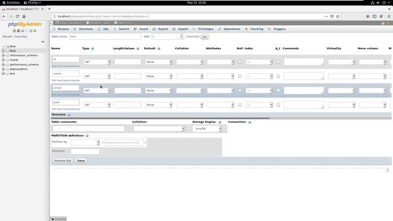Viewport: 393px width, 221px height.
Task: Click the Go button to add columns
Action: tap(204, 37)
